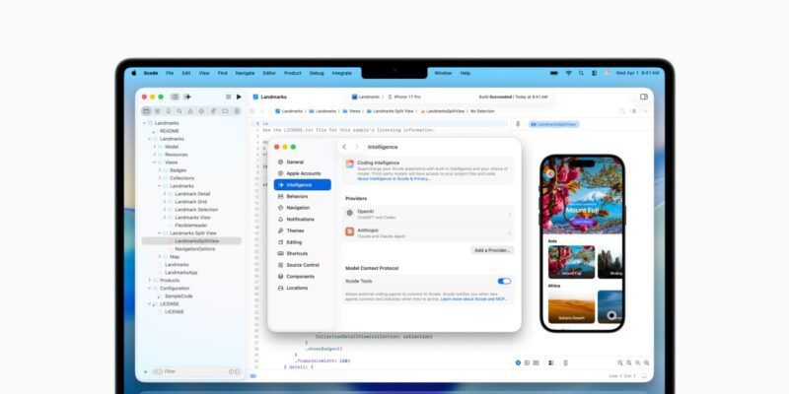Screen dimensions: 789x394
Task: Open the find navigator magnifier icon
Action: [x=179, y=111]
